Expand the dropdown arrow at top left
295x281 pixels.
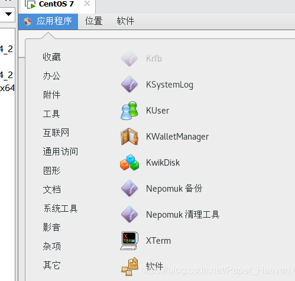pos(8,14)
